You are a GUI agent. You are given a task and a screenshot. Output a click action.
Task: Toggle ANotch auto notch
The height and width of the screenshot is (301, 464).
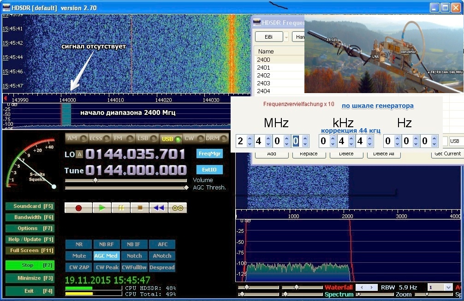click(x=162, y=256)
